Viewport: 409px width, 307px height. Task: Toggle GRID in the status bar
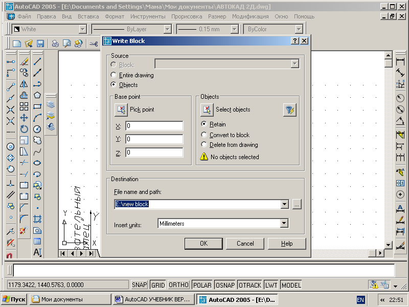[x=158, y=284]
